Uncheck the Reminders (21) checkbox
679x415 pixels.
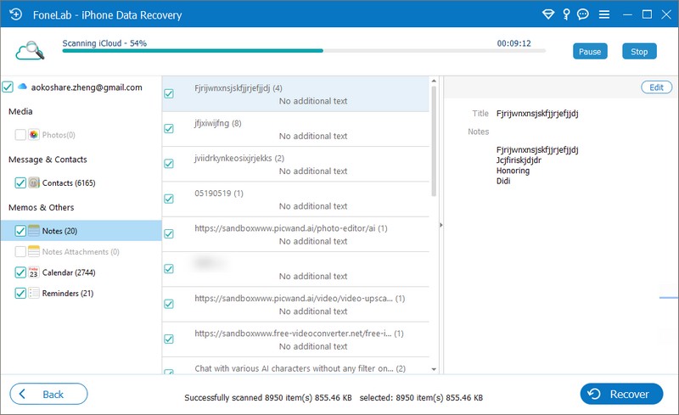click(20, 293)
